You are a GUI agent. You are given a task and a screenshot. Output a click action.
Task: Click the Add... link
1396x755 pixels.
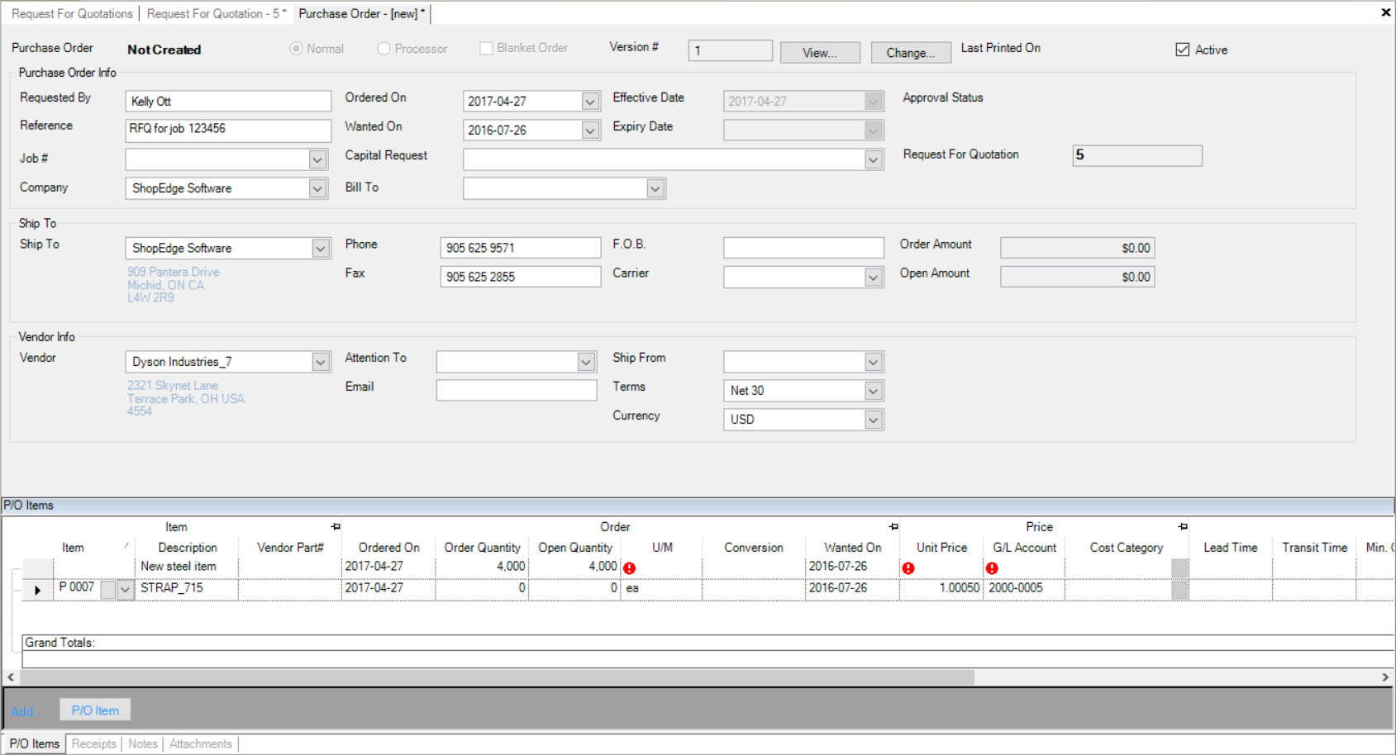click(28, 711)
